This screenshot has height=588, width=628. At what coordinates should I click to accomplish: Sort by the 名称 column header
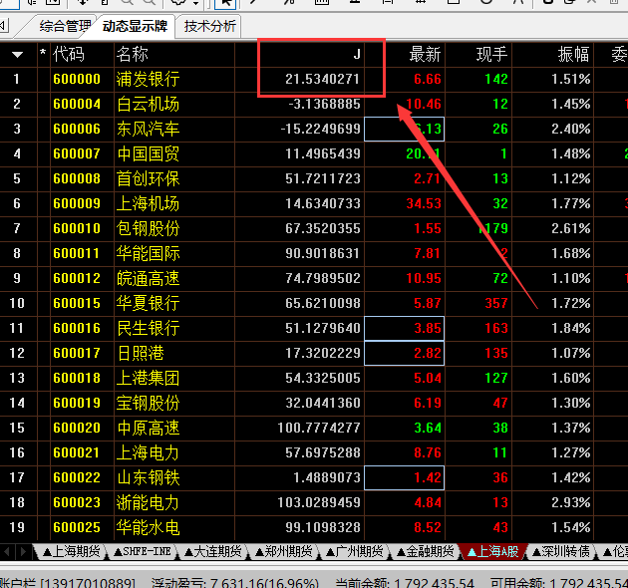[133, 54]
